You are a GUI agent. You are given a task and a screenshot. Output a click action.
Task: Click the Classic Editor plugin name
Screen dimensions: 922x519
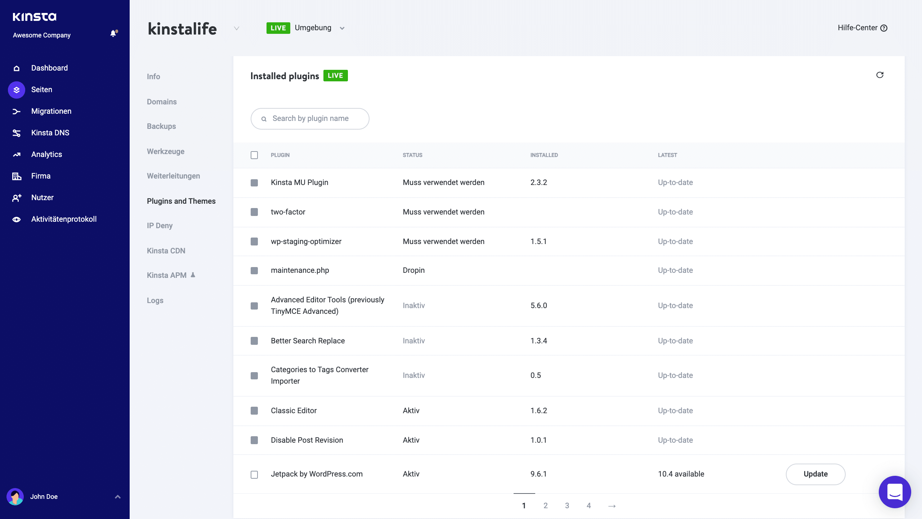[x=294, y=411]
